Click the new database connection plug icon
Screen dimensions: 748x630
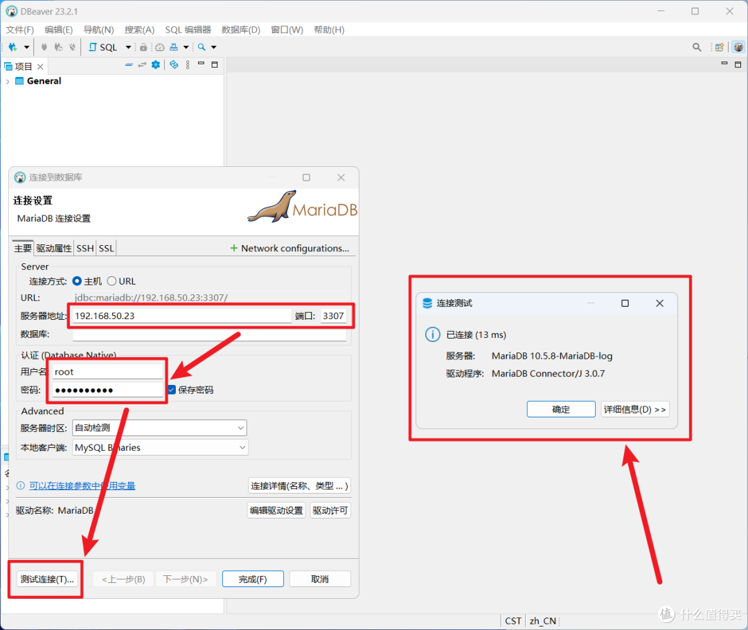(x=13, y=47)
